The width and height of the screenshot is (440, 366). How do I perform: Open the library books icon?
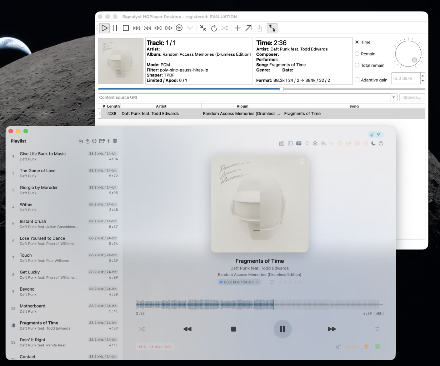tap(282, 143)
